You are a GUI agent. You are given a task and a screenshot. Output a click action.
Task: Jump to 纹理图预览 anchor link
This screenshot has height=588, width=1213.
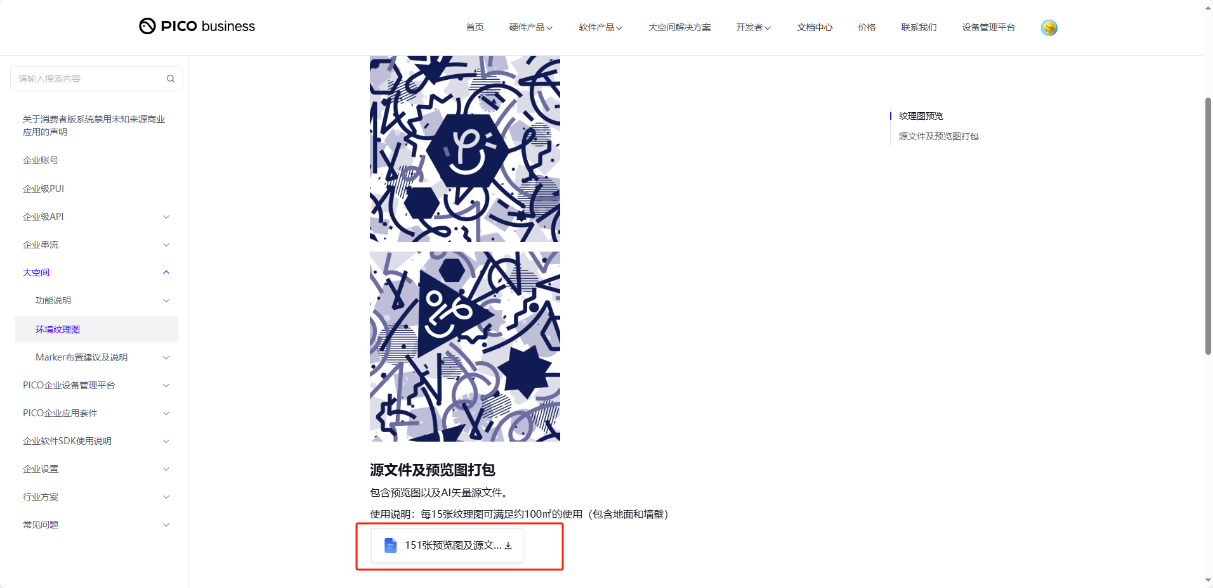point(921,116)
